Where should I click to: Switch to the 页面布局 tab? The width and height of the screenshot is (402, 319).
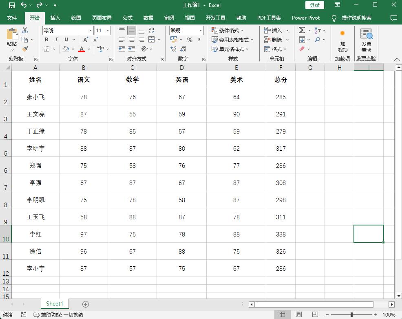tap(102, 18)
